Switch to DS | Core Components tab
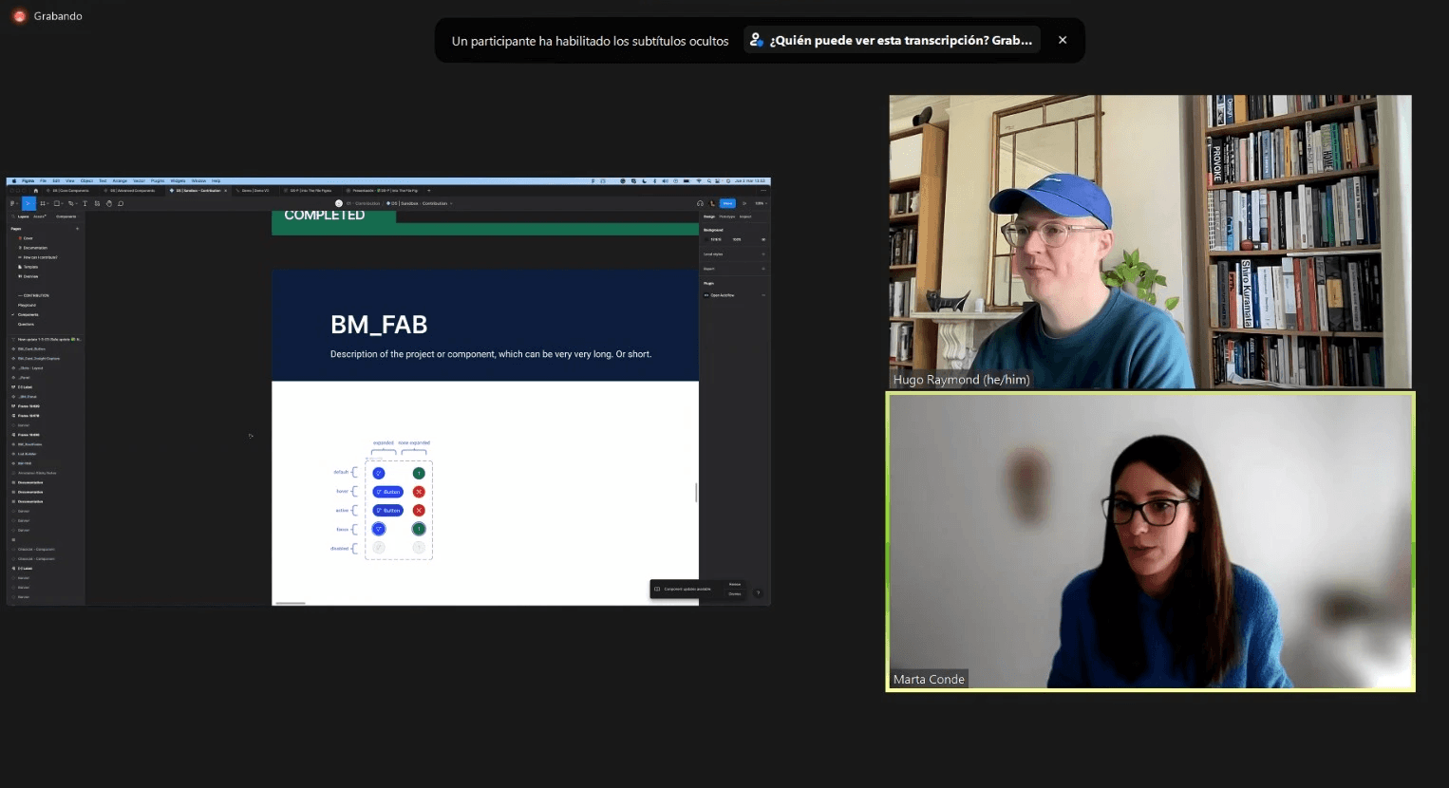The height and width of the screenshot is (788, 1449). (x=68, y=191)
